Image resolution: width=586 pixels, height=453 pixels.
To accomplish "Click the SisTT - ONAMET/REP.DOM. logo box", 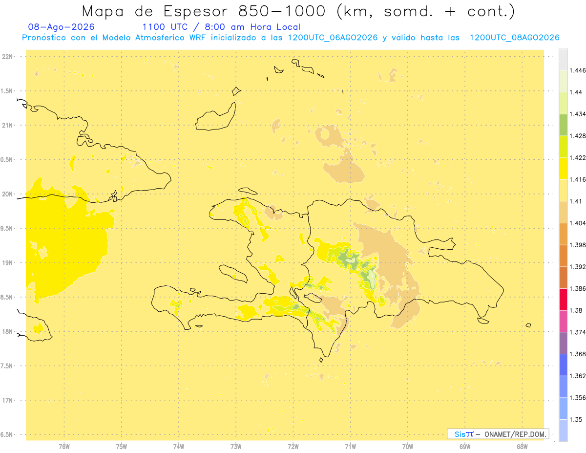I will (498, 434).
